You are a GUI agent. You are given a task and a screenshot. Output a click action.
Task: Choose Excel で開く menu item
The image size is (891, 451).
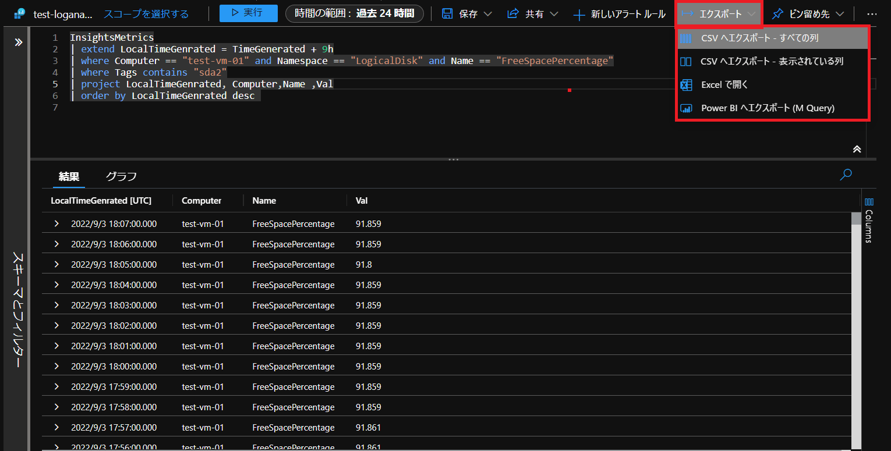(772, 85)
